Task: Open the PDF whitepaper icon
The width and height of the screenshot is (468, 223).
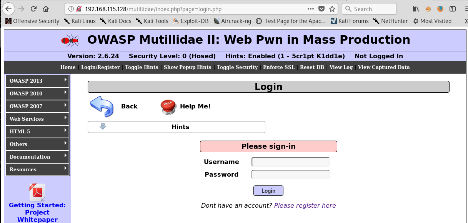Action: click(37, 192)
